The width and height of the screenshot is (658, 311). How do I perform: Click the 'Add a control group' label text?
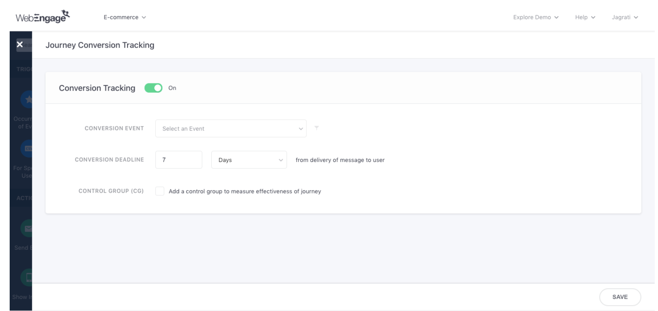coord(245,191)
